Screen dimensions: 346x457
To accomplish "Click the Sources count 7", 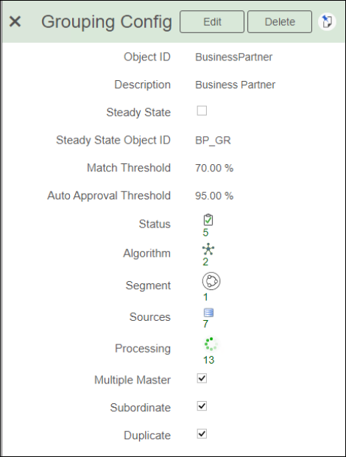I will (x=205, y=324).
